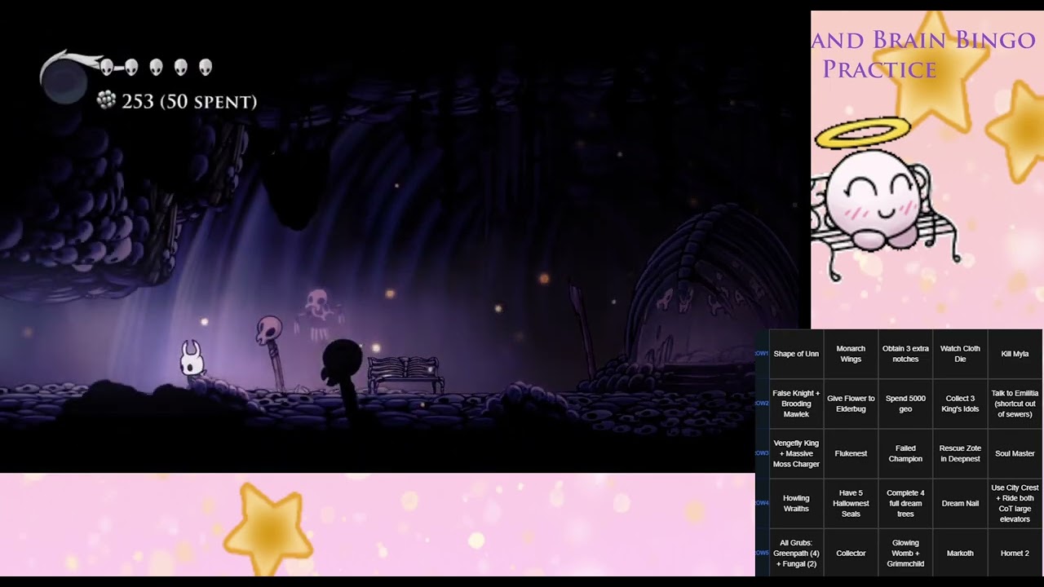This screenshot has width=1044, height=587.
Task: Mark the 'Watch Cloth Die' square
Action: (x=960, y=355)
